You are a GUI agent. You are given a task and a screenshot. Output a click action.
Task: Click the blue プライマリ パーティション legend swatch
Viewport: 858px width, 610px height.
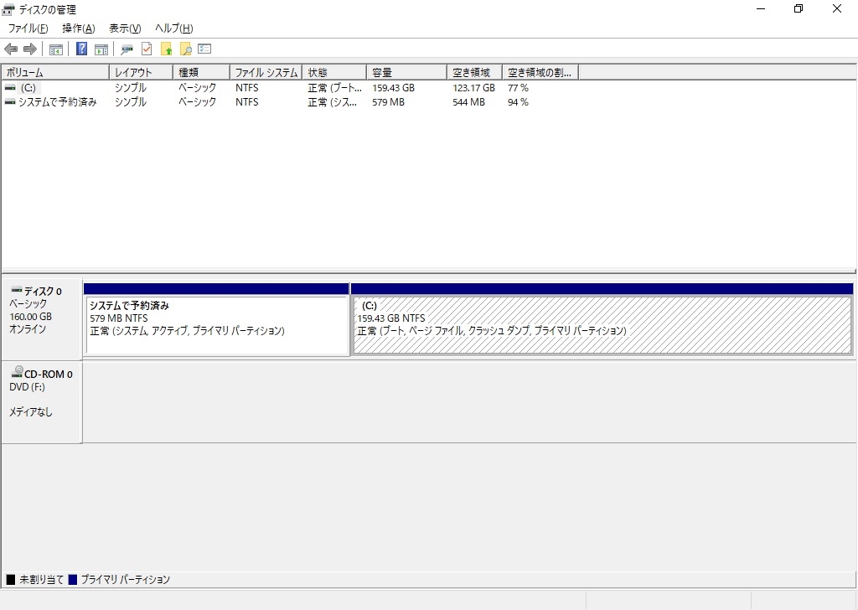(73, 579)
